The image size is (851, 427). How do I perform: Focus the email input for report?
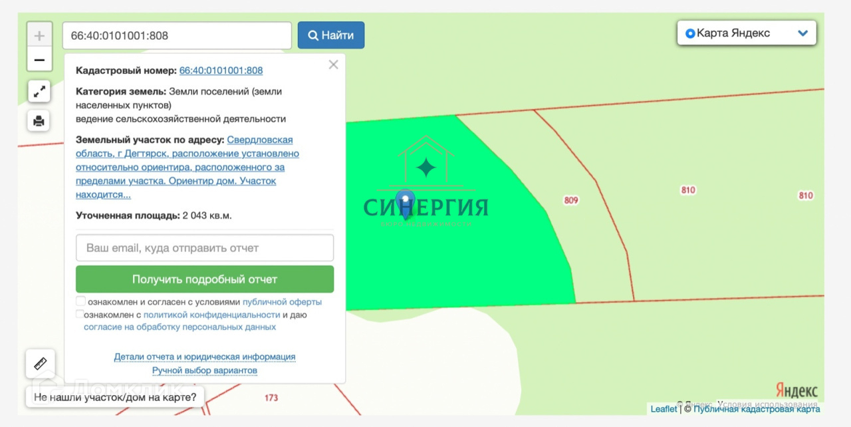pyautogui.click(x=205, y=248)
